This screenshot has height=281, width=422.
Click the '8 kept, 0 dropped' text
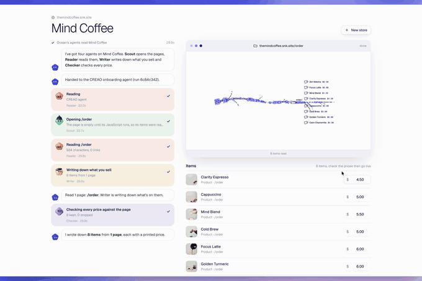pyautogui.click(x=79, y=215)
